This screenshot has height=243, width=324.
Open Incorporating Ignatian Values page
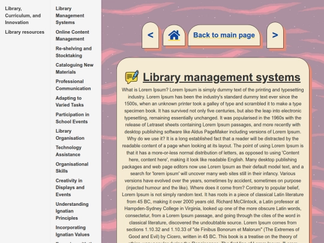point(73,231)
